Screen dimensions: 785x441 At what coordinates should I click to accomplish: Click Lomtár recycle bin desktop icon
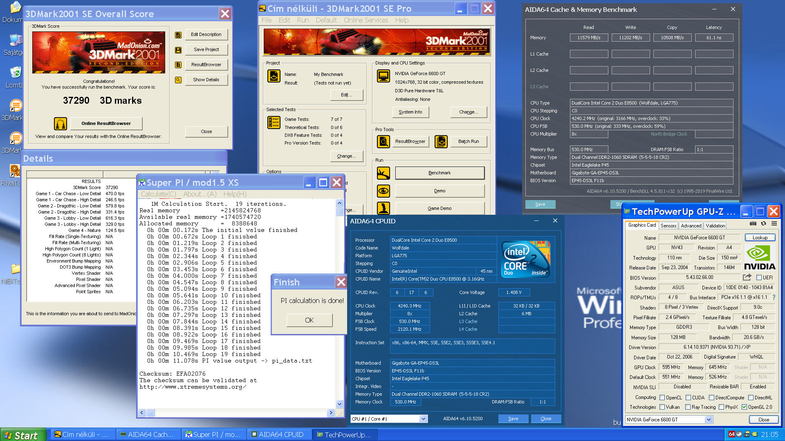coord(15,72)
